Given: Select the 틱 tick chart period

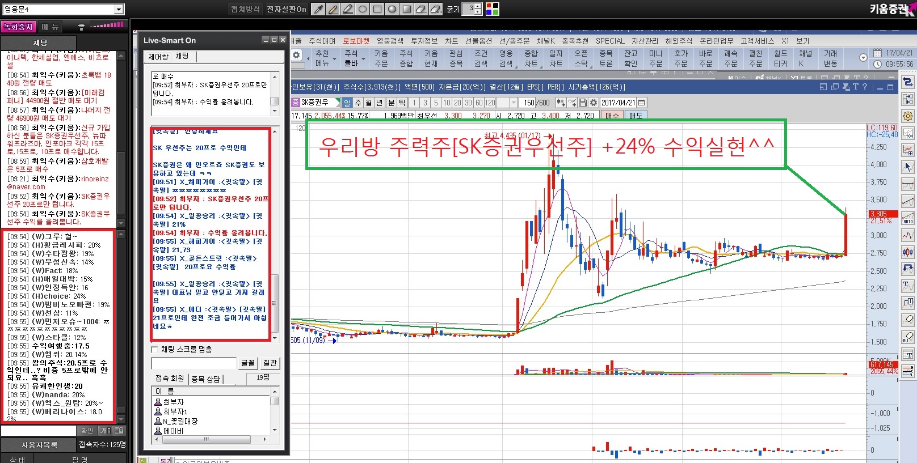Looking at the screenshot, I should (x=402, y=103).
